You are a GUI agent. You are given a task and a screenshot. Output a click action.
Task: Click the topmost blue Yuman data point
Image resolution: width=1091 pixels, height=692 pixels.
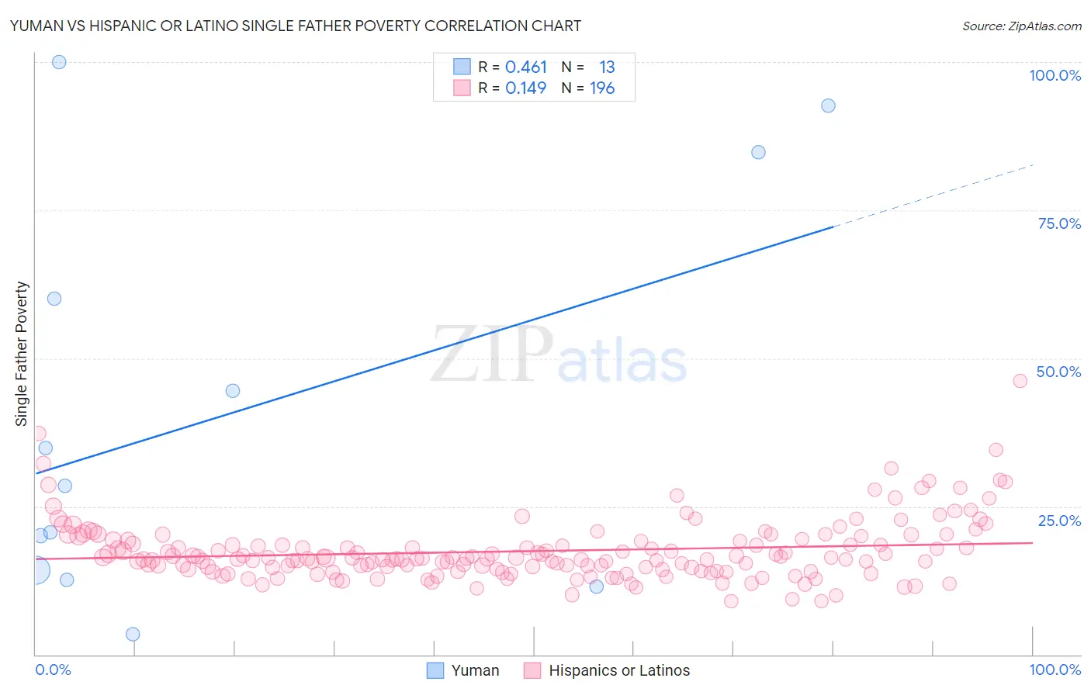59,62
